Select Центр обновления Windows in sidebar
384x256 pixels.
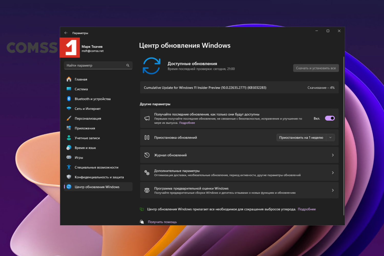(98, 187)
